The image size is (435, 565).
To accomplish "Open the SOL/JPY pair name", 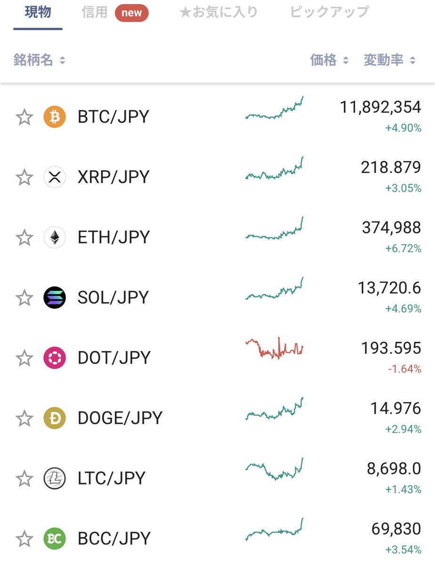I will [x=113, y=298].
